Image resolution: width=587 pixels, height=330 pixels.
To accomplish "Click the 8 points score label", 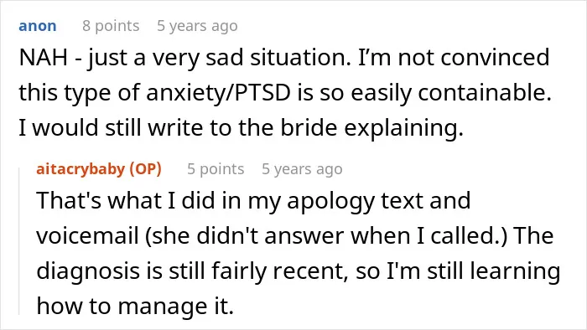I will [111, 26].
